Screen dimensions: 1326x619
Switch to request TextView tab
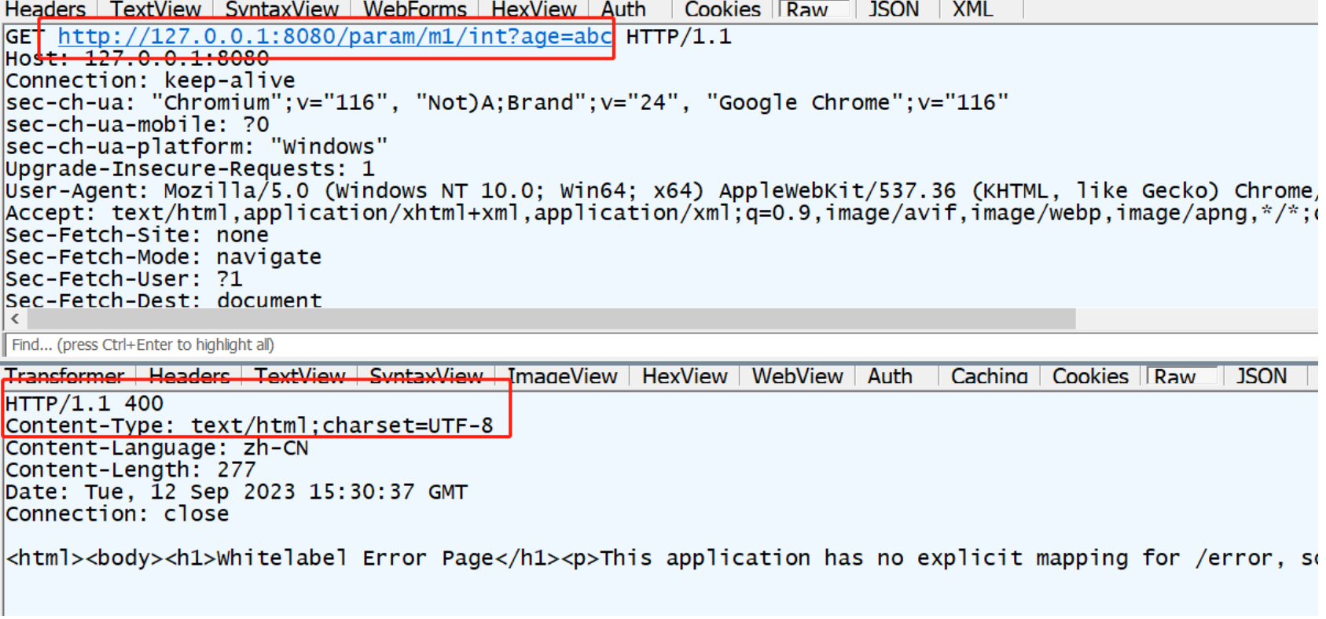(x=155, y=9)
